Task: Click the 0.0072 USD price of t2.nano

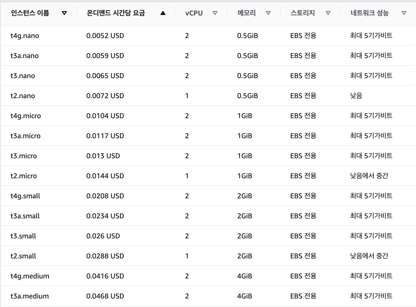Action: (105, 96)
